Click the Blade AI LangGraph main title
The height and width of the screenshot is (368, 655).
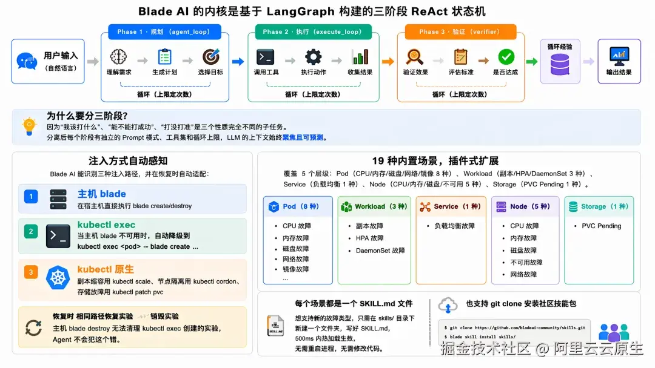(x=312, y=11)
